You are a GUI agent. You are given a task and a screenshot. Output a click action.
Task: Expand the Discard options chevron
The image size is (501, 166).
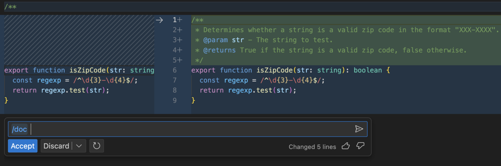[x=79, y=146]
